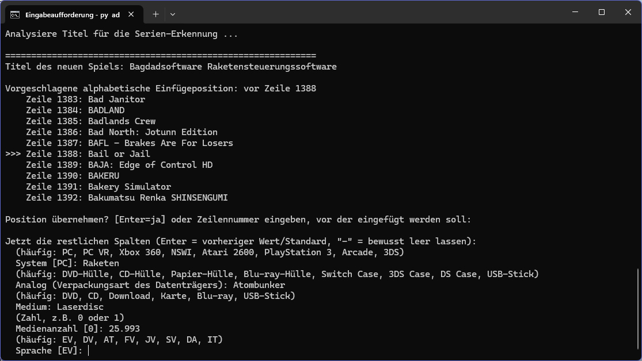This screenshot has width=642, height=361.
Task: Click the Position übernehmen prompt line
Action: (x=238, y=220)
